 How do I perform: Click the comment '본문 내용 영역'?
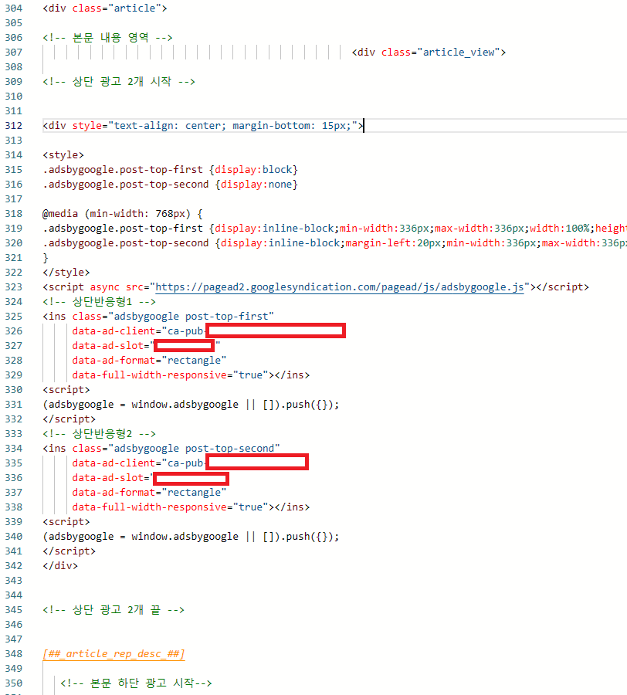107,38
